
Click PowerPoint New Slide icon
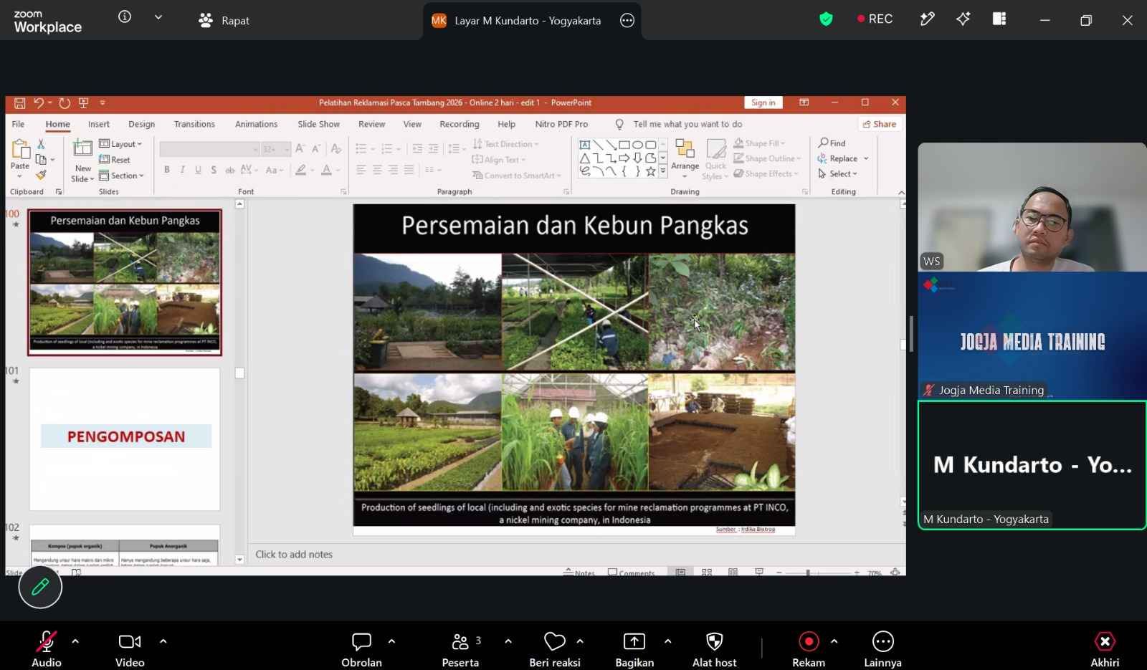point(83,149)
